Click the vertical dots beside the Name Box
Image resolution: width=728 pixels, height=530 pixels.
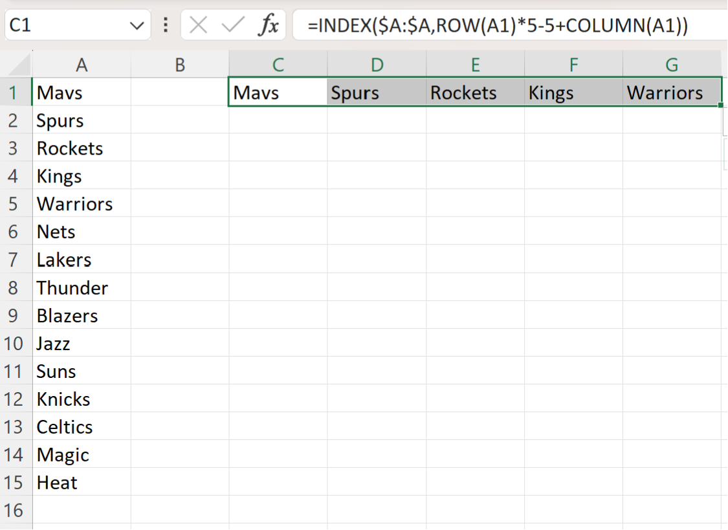pyautogui.click(x=166, y=25)
